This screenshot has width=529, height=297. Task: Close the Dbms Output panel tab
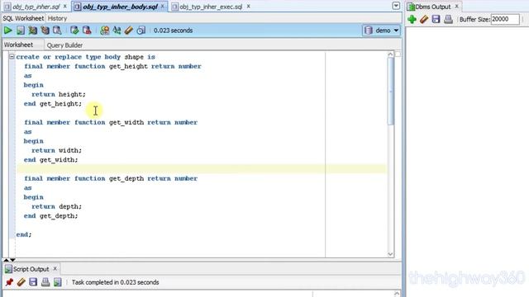(x=457, y=6)
